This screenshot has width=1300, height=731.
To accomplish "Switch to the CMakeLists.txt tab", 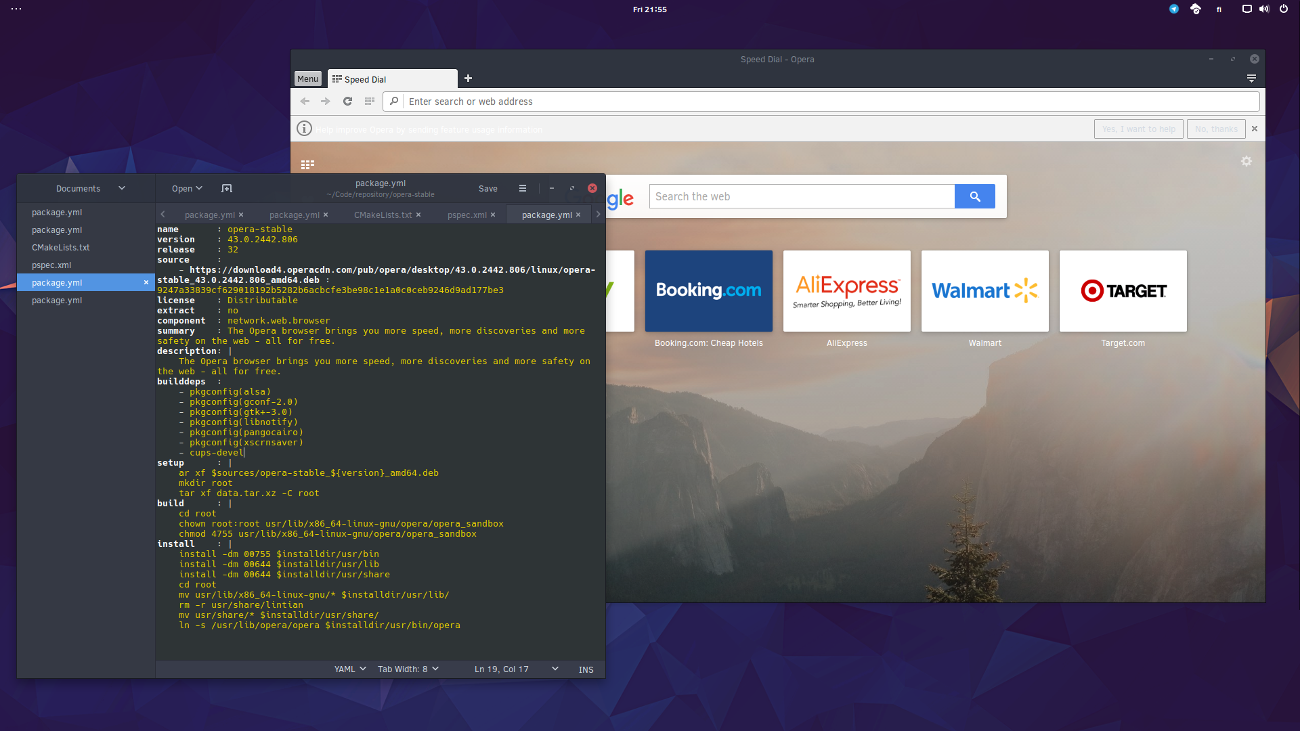I will pyautogui.click(x=383, y=215).
